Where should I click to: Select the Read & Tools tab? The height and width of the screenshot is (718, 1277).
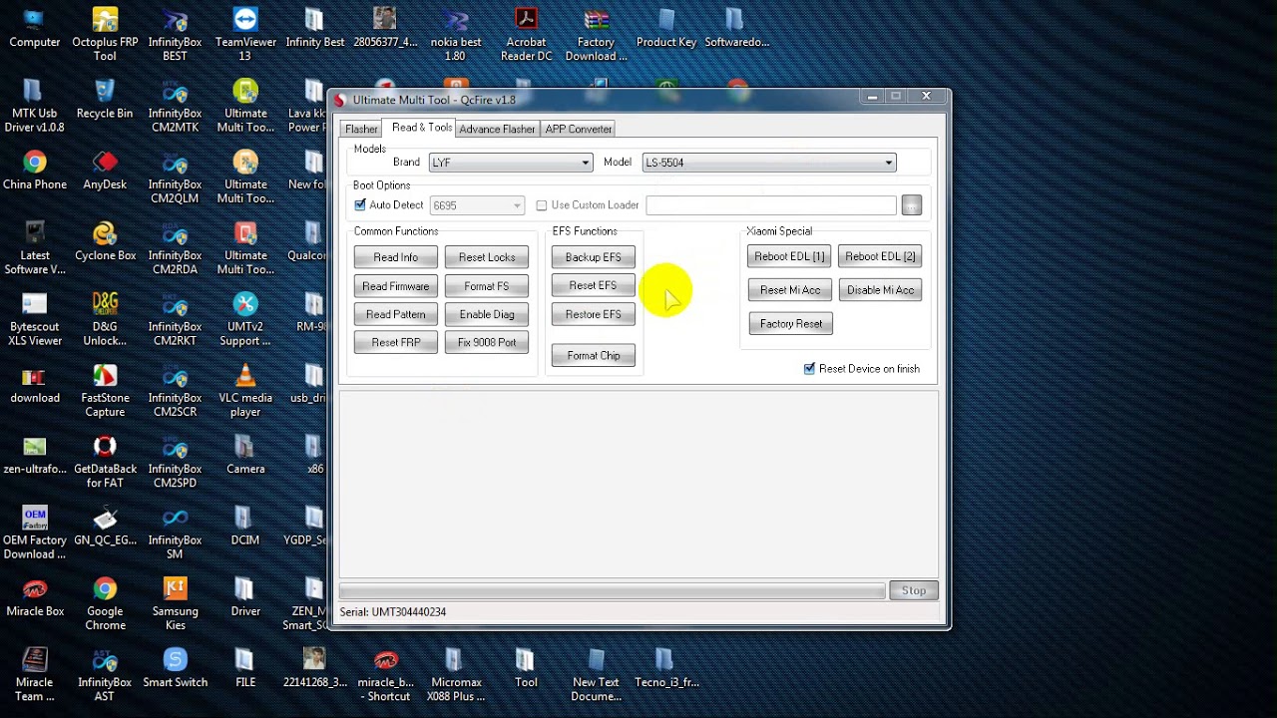(x=422, y=128)
